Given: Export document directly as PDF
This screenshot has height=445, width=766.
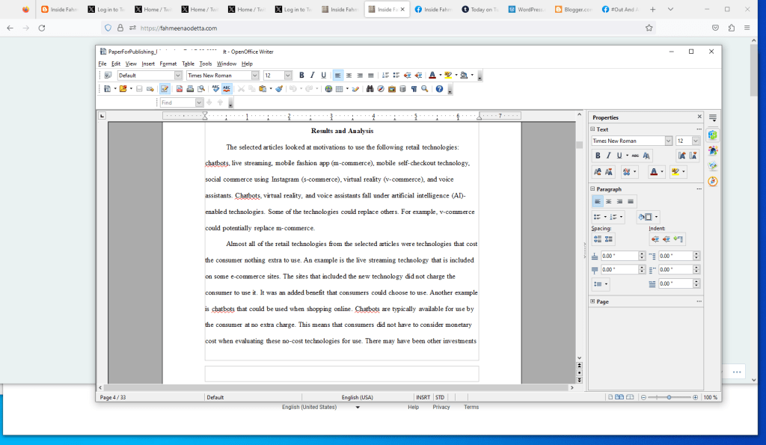Looking at the screenshot, I should coord(179,88).
